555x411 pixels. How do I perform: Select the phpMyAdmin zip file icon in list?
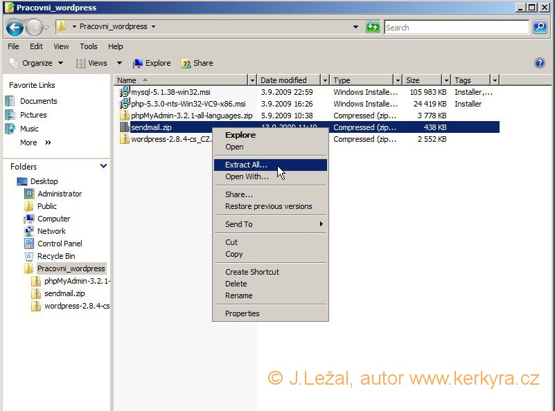click(125, 116)
